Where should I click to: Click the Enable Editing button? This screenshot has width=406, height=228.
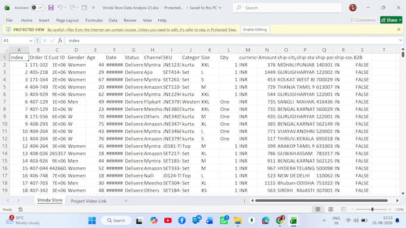coord(255,29)
